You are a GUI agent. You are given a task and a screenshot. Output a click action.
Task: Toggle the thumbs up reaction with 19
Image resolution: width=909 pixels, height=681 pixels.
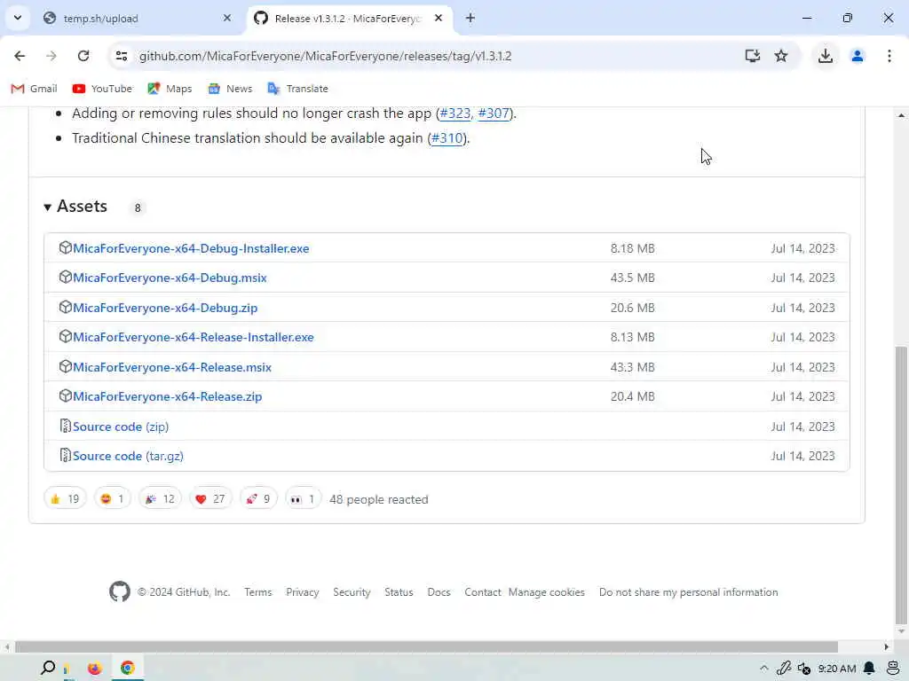pyautogui.click(x=65, y=498)
